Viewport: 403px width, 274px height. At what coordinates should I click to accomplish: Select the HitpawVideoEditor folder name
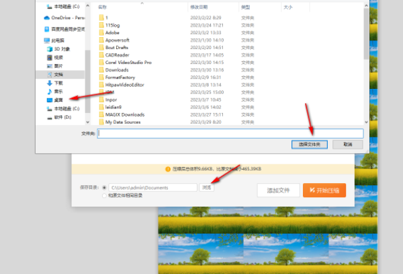click(x=125, y=85)
